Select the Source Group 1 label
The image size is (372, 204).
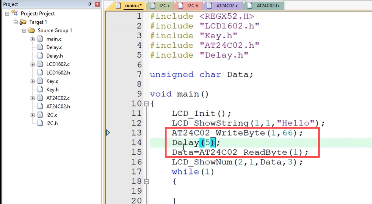pos(55,31)
